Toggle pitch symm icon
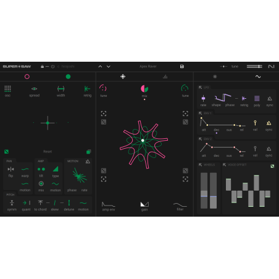The width and height of the screenshot is (279, 279). tap(12, 203)
